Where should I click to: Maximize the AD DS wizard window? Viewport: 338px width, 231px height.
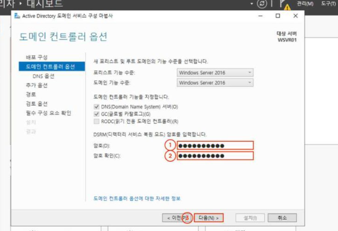click(x=278, y=16)
